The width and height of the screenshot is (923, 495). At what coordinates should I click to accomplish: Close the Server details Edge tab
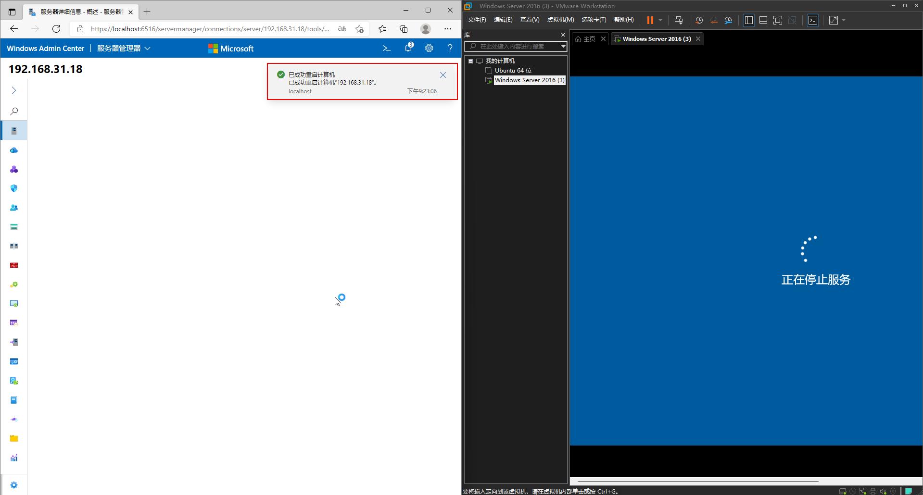130,12
